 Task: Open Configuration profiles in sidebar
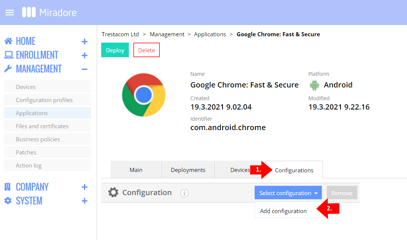(x=44, y=100)
